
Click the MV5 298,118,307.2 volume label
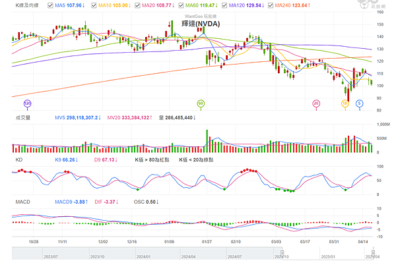[x=78, y=118]
